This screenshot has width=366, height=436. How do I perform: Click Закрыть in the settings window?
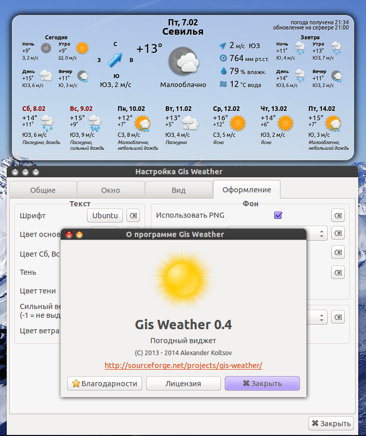331,423
